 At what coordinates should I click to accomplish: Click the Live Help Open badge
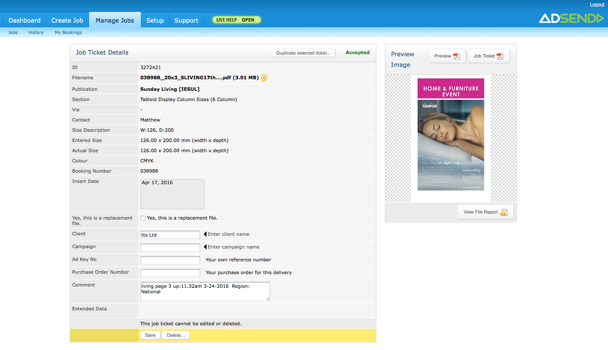click(236, 20)
